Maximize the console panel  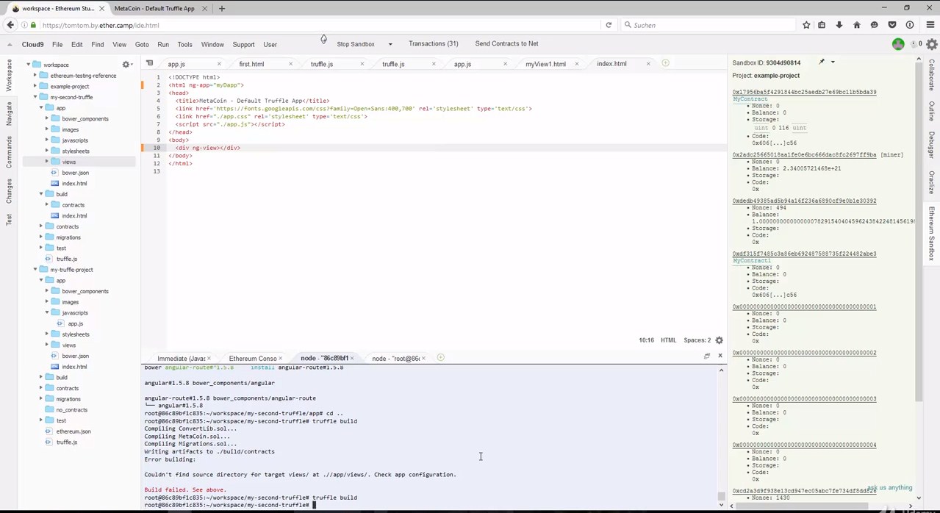707,356
